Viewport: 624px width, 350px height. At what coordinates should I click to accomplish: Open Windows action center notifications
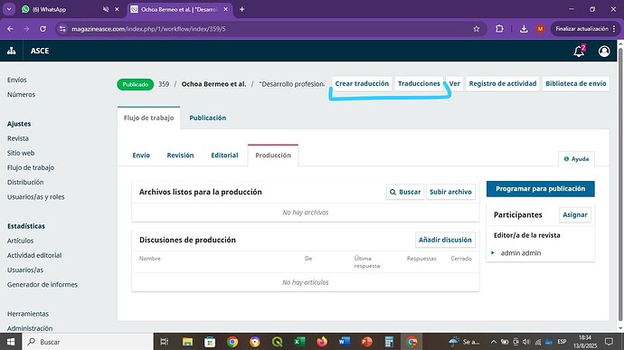(x=609, y=342)
